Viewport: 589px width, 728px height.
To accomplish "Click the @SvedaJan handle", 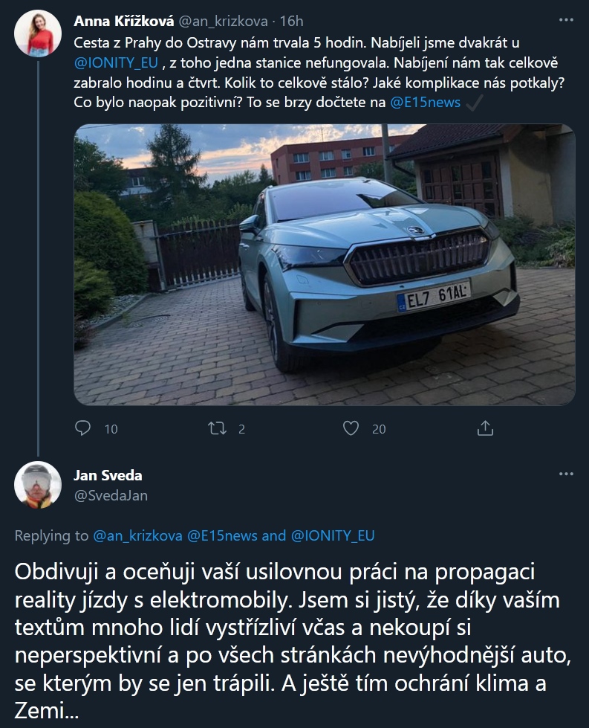I will click(x=105, y=495).
